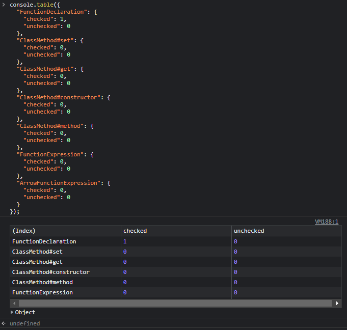Click the "FunctionExpression" key in the code

[x=50, y=154]
